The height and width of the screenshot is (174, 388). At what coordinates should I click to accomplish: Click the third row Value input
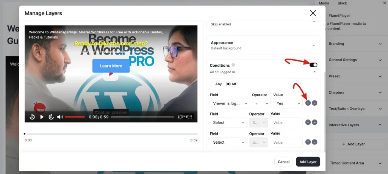(286, 142)
